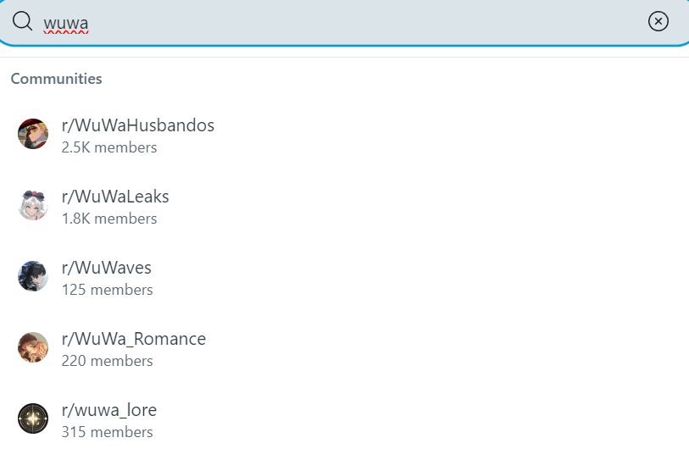Open the r/WuWaHusbandos avatar icon

[x=33, y=134]
